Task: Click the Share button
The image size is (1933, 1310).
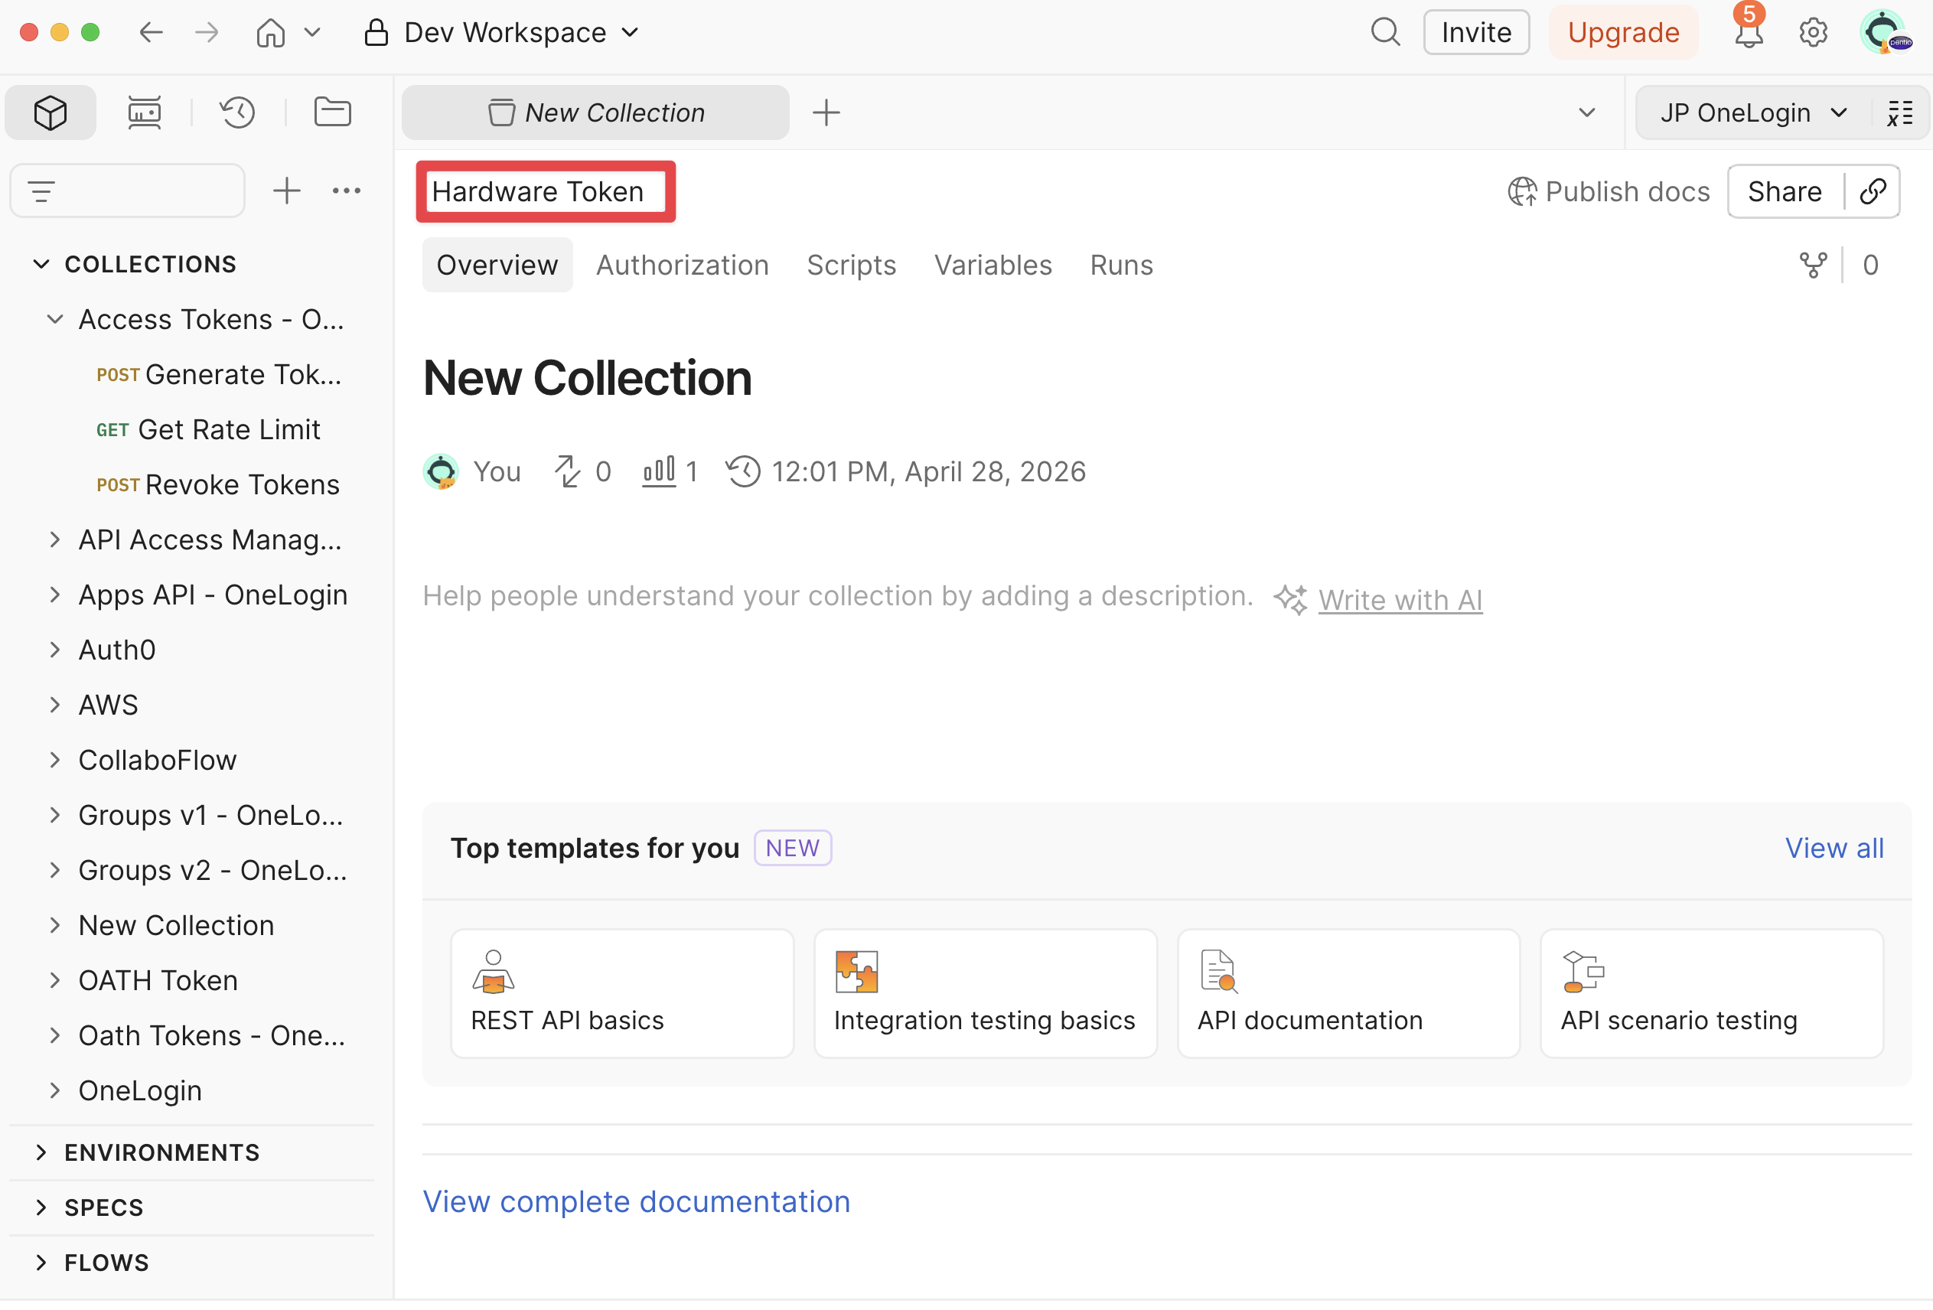Action: [x=1785, y=191]
